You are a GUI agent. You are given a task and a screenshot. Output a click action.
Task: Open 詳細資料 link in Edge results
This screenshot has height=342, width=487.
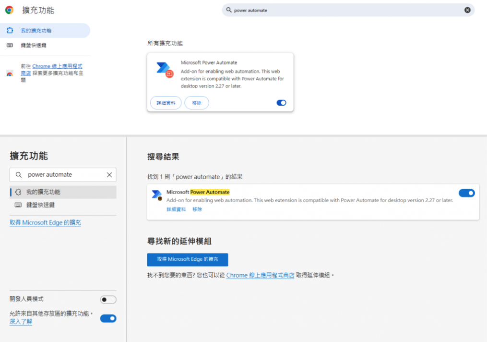176,209
